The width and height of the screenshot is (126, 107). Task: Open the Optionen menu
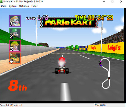[24, 6]
